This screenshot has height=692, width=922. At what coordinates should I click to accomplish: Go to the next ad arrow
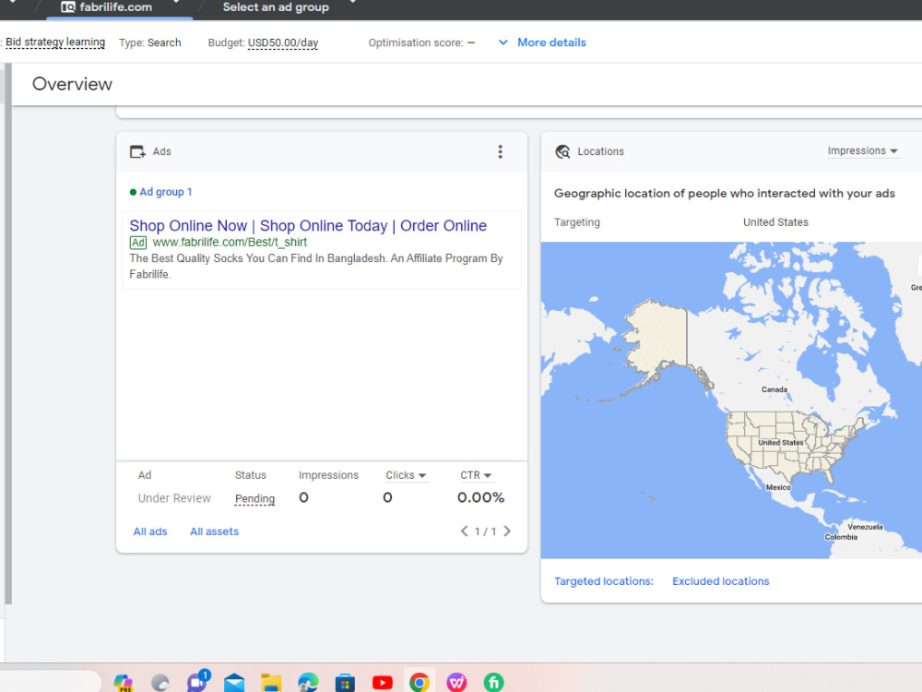pyautogui.click(x=507, y=531)
